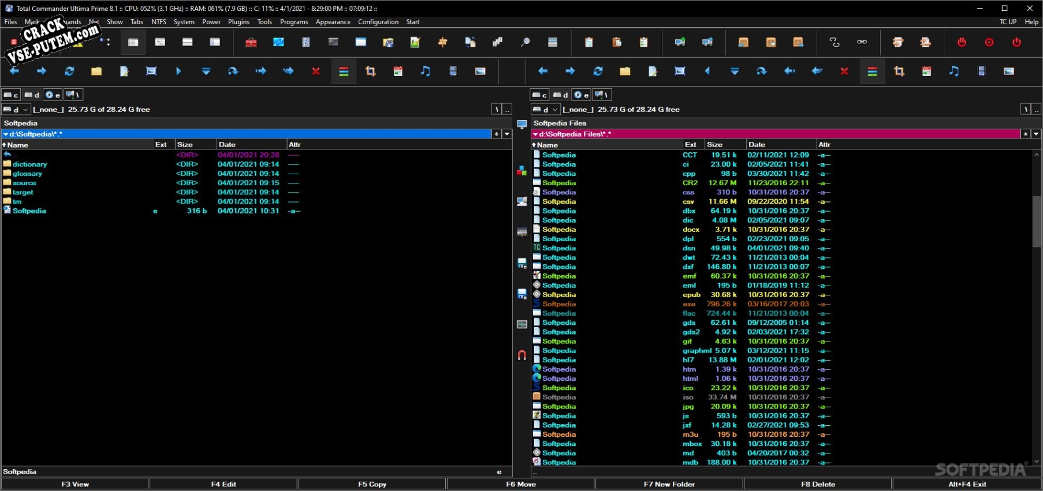
Task: Click the F7 New Folder button
Action: (669, 484)
